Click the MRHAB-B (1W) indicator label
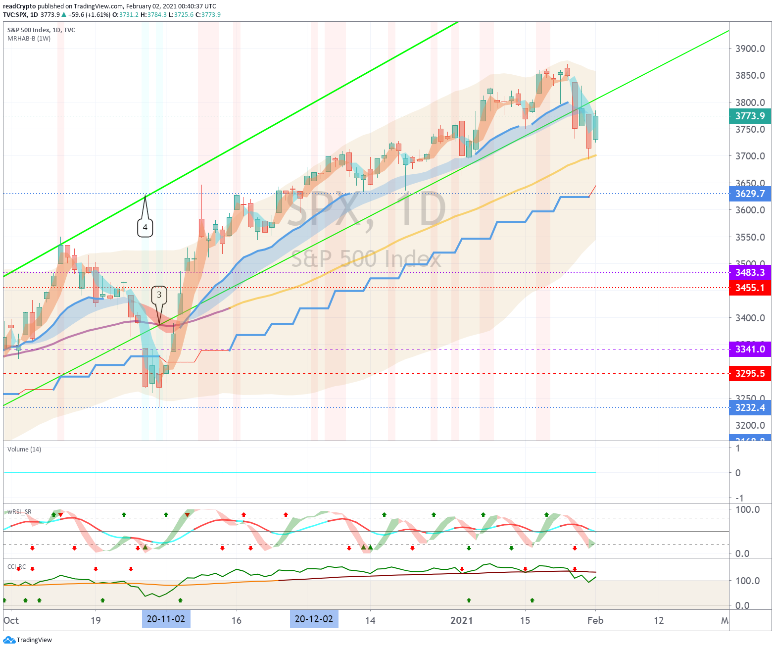This screenshot has width=775, height=649. 29,39
